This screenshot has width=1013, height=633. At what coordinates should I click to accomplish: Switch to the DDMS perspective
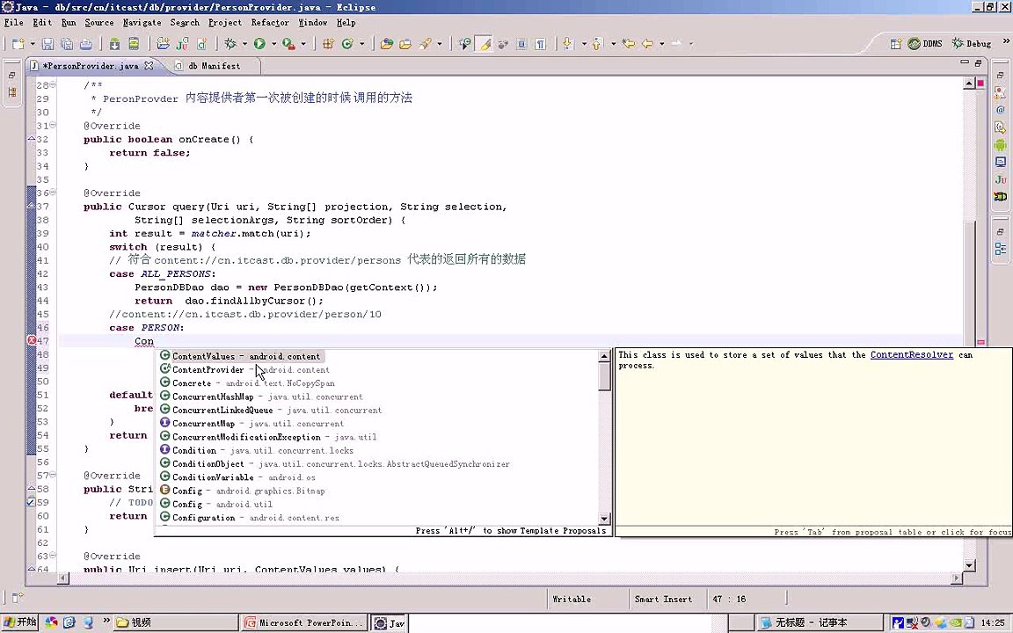pos(925,44)
